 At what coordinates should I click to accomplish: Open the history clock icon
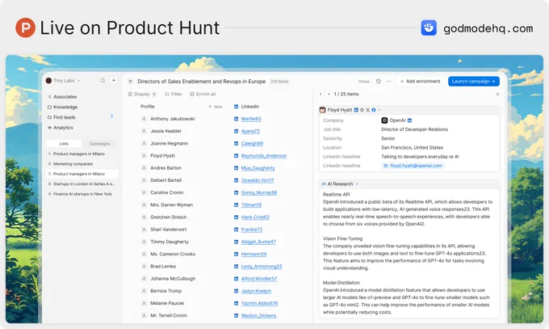point(379,82)
